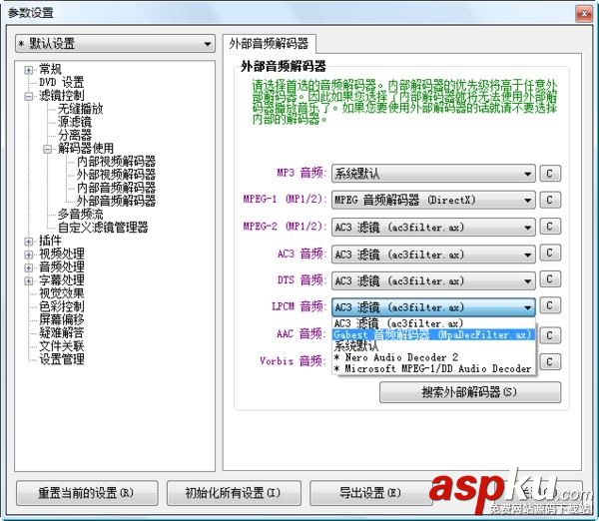The image size is (599, 521).
Task: Select 分离器 in the tree
Action: point(75,135)
